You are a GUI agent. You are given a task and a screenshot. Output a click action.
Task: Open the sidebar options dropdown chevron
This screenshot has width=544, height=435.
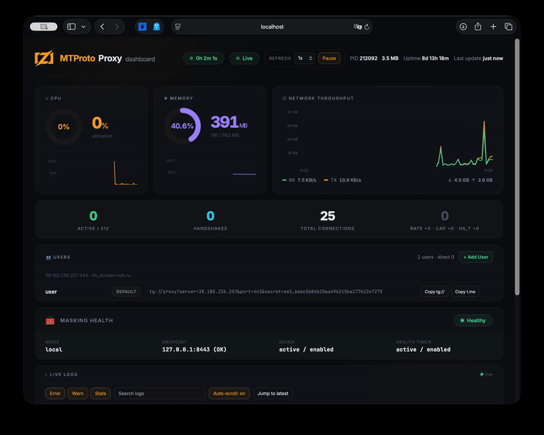pos(83,27)
